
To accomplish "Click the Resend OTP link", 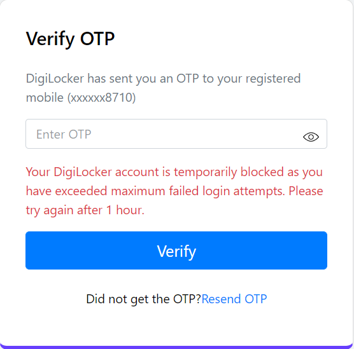I will click(x=234, y=299).
